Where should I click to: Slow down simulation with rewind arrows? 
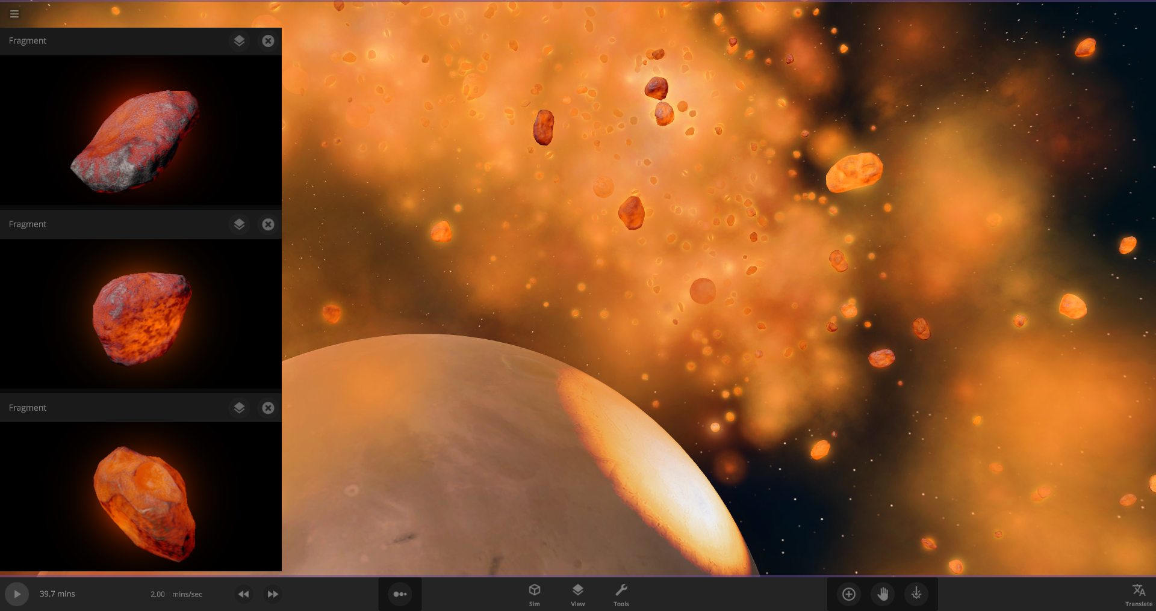click(243, 594)
